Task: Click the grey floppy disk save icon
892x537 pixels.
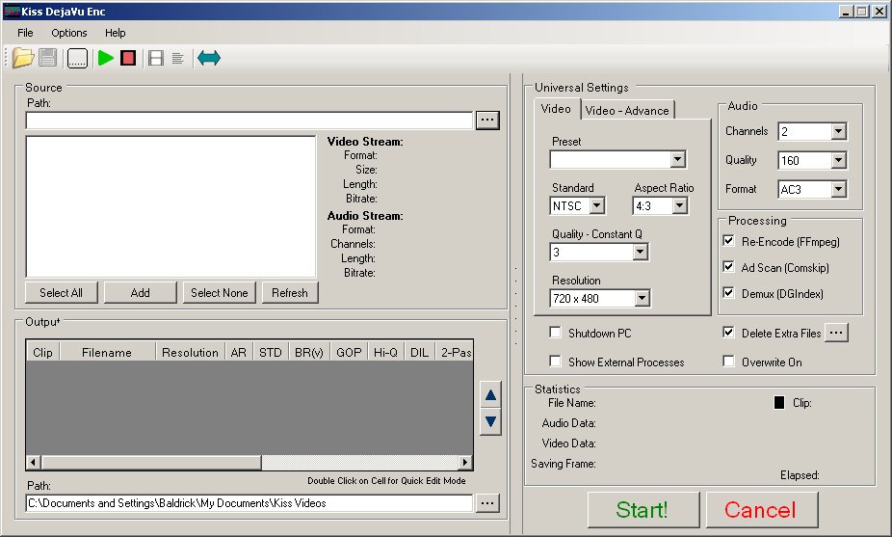Action: (x=48, y=58)
